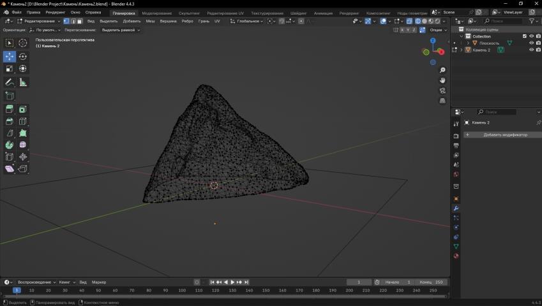Open the Выделить рамкой drag dropdown
The image size is (542, 306).
tap(121, 30)
